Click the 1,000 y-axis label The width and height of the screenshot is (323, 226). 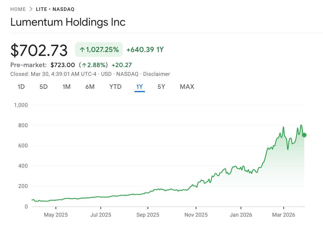click(x=21, y=105)
